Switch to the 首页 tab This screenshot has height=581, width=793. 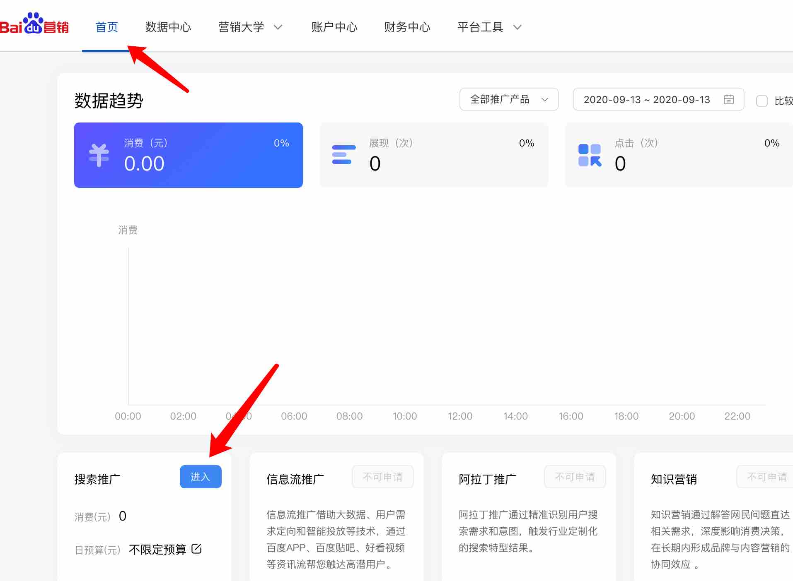click(x=106, y=27)
